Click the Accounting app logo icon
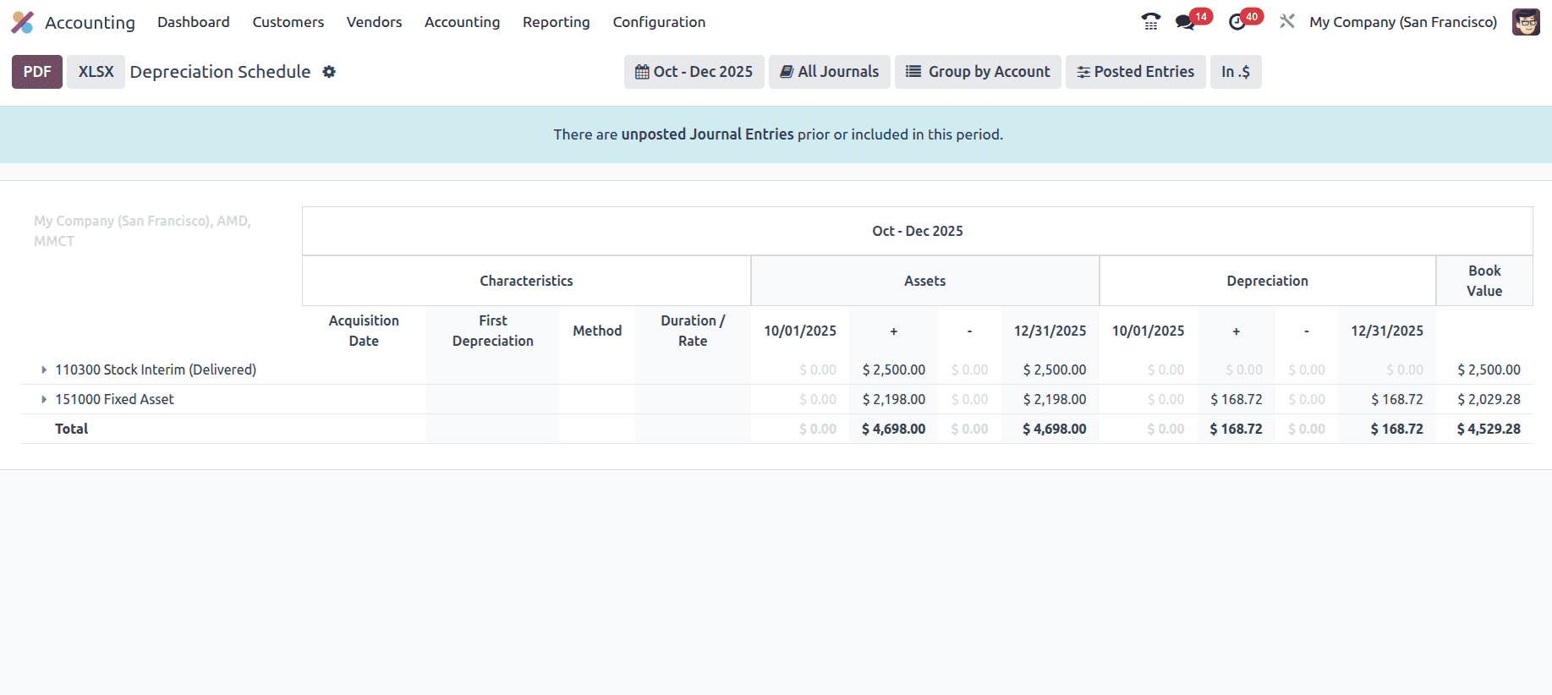Image resolution: width=1552 pixels, height=695 pixels. pyautogui.click(x=23, y=22)
